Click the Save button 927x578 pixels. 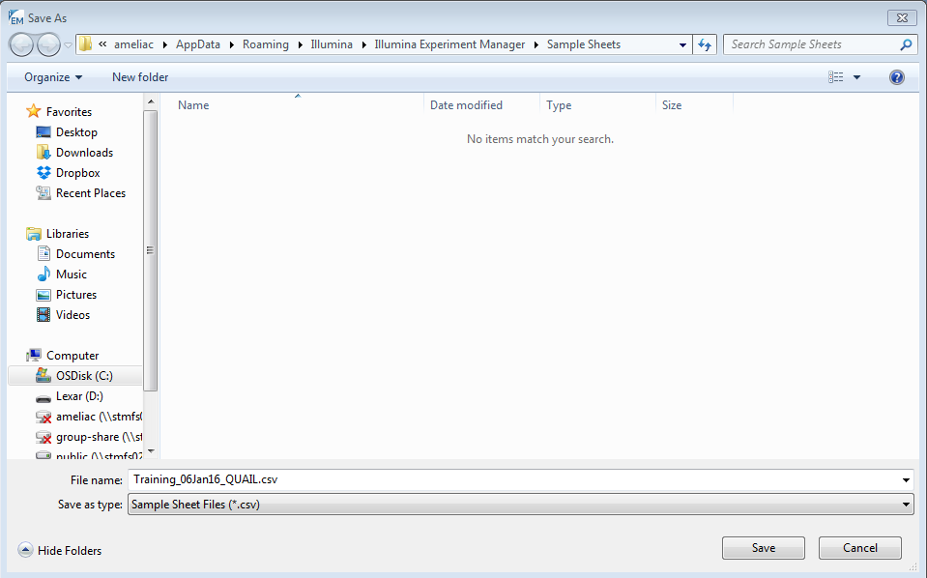[x=764, y=548]
